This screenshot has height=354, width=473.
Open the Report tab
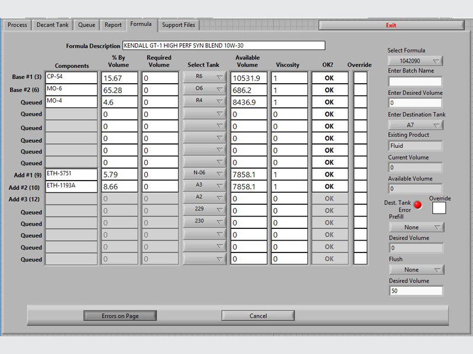[113, 25]
